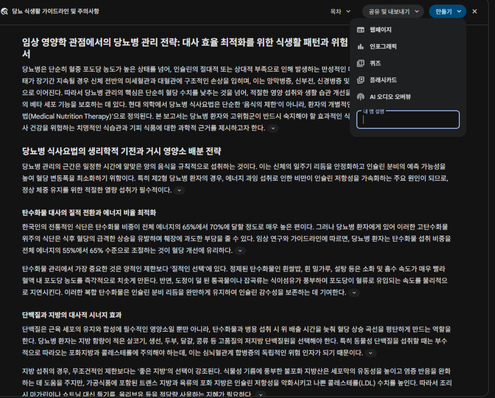Click the AI 오디오 오버뷰 broadcast icon
The width and height of the screenshot is (495, 398).
point(360,97)
